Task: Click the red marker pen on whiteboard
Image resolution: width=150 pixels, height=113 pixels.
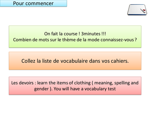Action: (143, 11)
